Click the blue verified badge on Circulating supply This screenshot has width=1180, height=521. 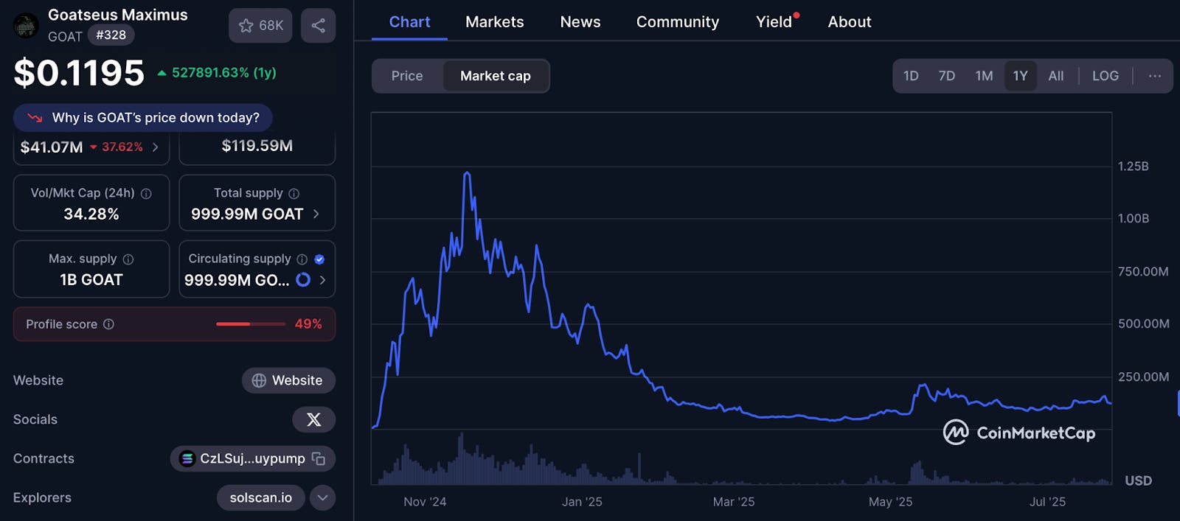(319, 259)
